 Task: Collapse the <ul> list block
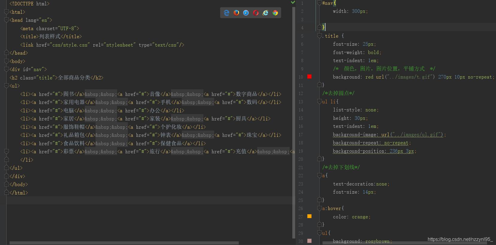tap(7, 86)
